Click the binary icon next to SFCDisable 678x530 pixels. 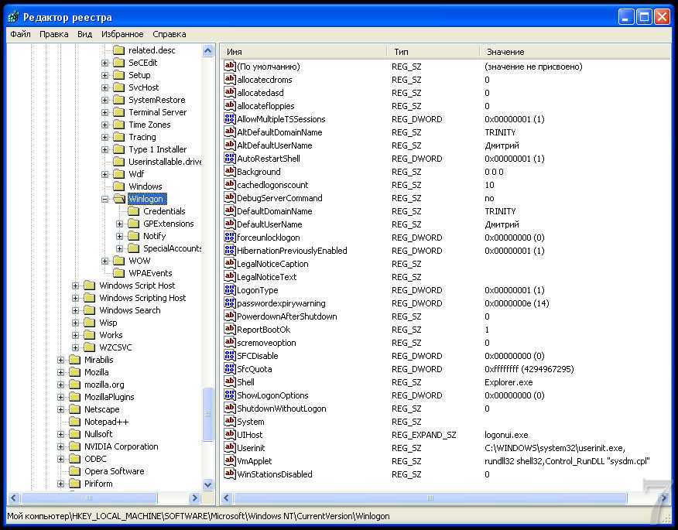click(229, 356)
